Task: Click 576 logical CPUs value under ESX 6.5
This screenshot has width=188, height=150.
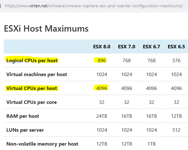Action: point(176,60)
